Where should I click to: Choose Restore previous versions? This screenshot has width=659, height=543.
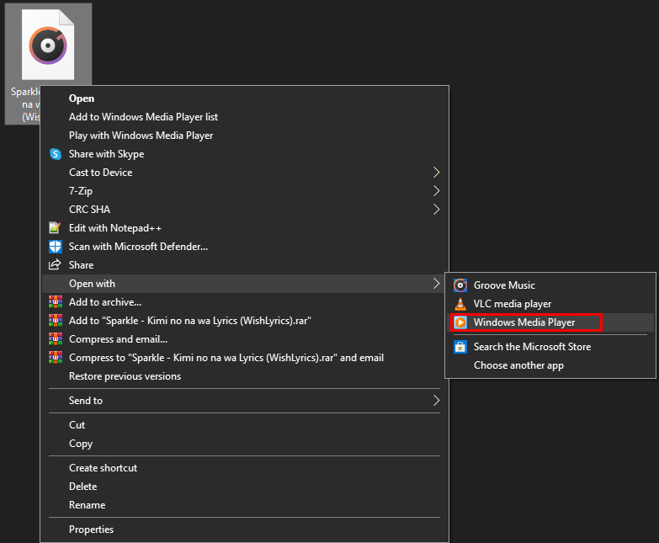pyautogui.click(x=245, y=376)
